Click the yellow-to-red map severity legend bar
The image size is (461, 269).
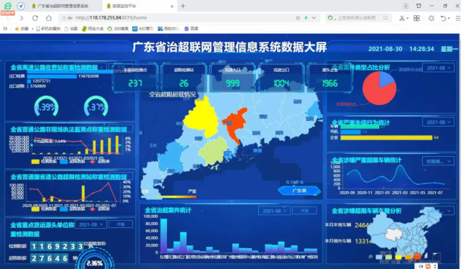178,196
